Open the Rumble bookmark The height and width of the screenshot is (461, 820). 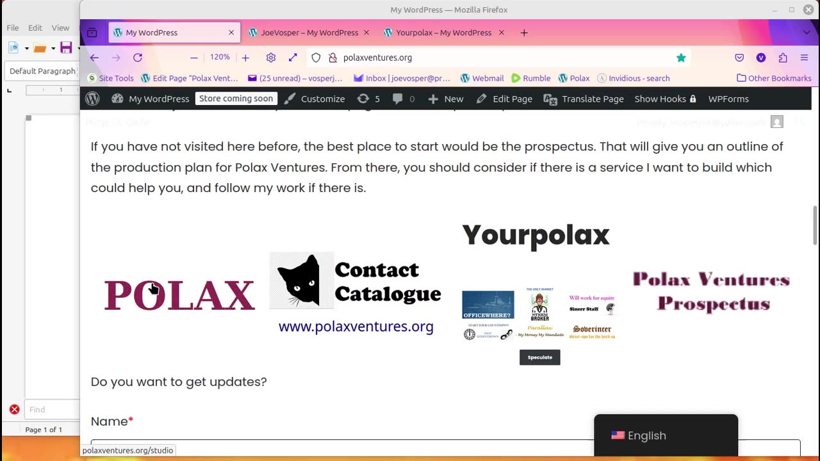click(x=531, y=78)
